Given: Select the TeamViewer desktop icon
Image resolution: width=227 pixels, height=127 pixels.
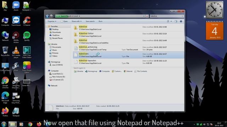Looking at the screenshot, I should point(16,21).
